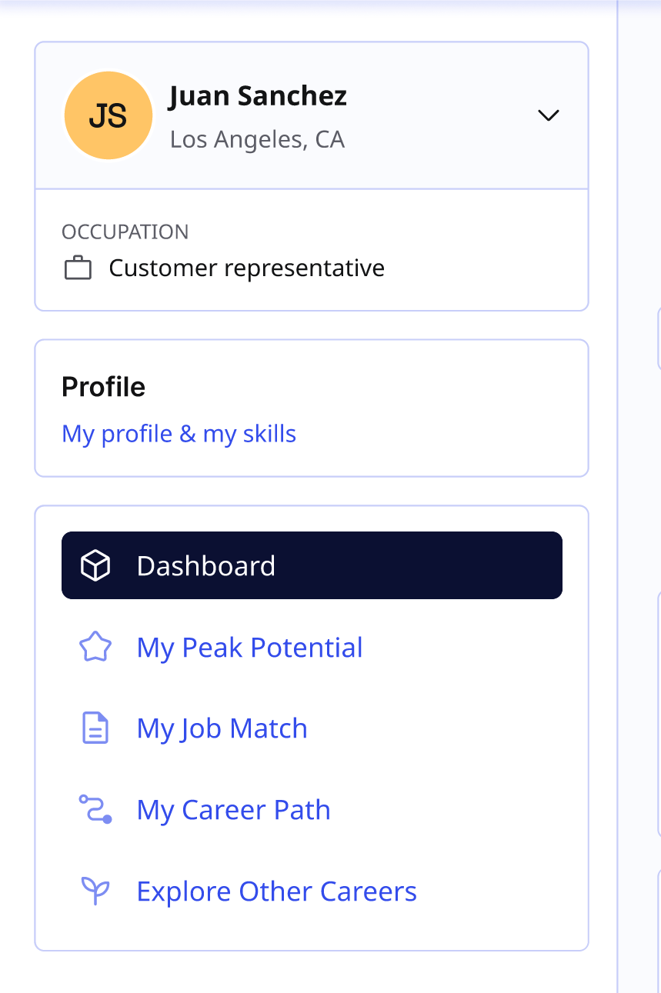Viewport: 661px width, 993px height.
Task: Click the Customer representative occupation text
Action: [x=246, y=268]
